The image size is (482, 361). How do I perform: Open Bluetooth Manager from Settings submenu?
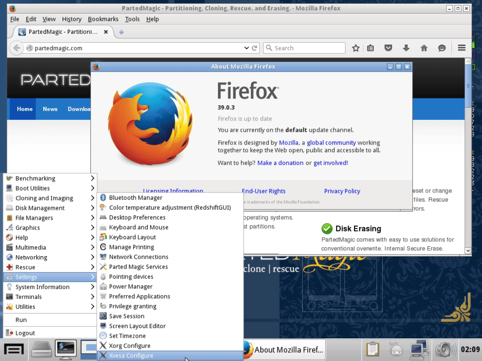pyautogui.click(x=170, y=198)
